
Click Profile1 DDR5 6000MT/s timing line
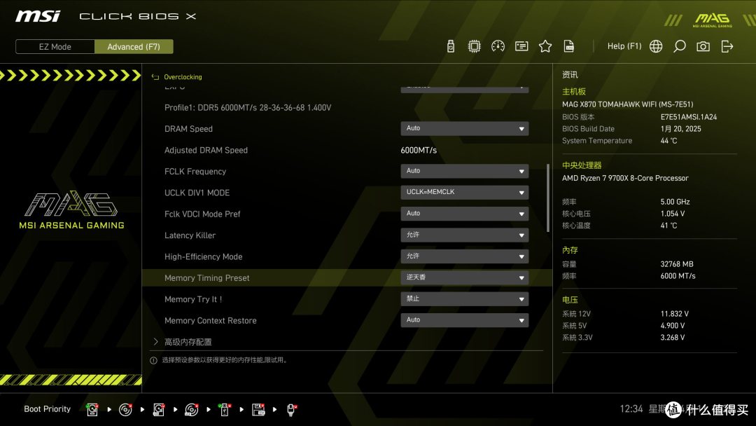tap(248, 108)
